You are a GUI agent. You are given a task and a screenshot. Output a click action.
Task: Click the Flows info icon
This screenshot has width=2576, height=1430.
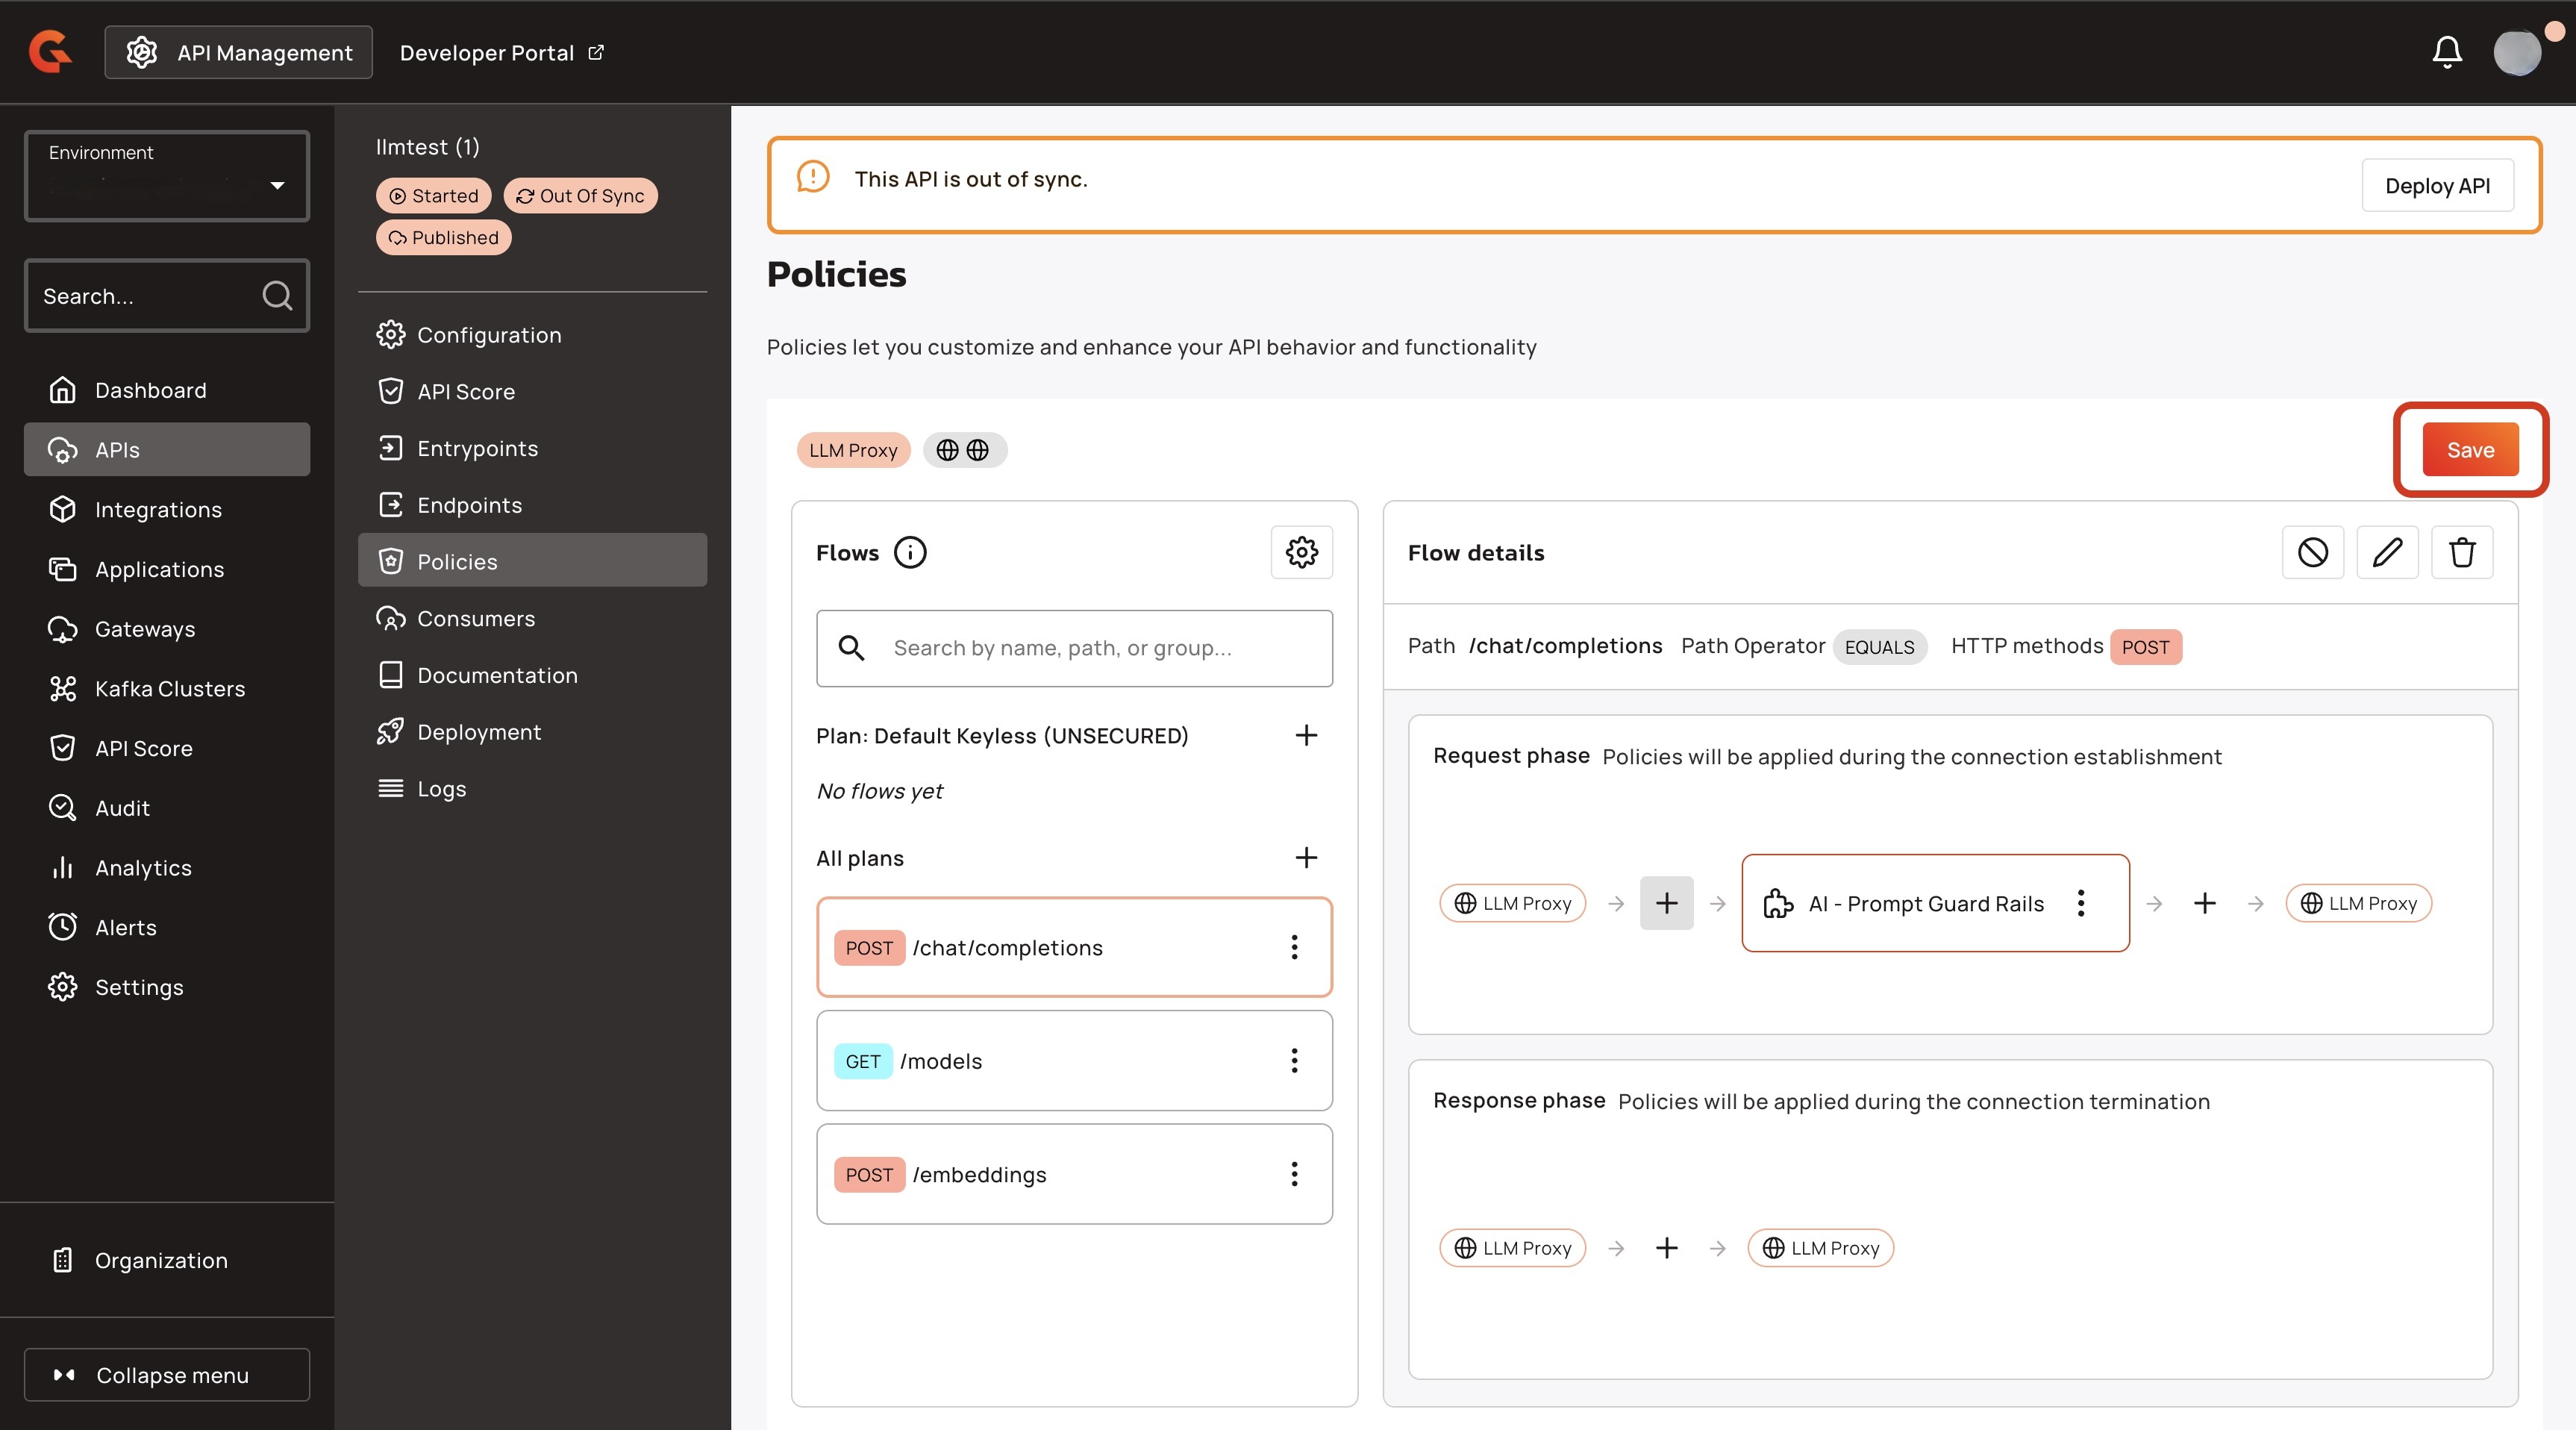909,552
